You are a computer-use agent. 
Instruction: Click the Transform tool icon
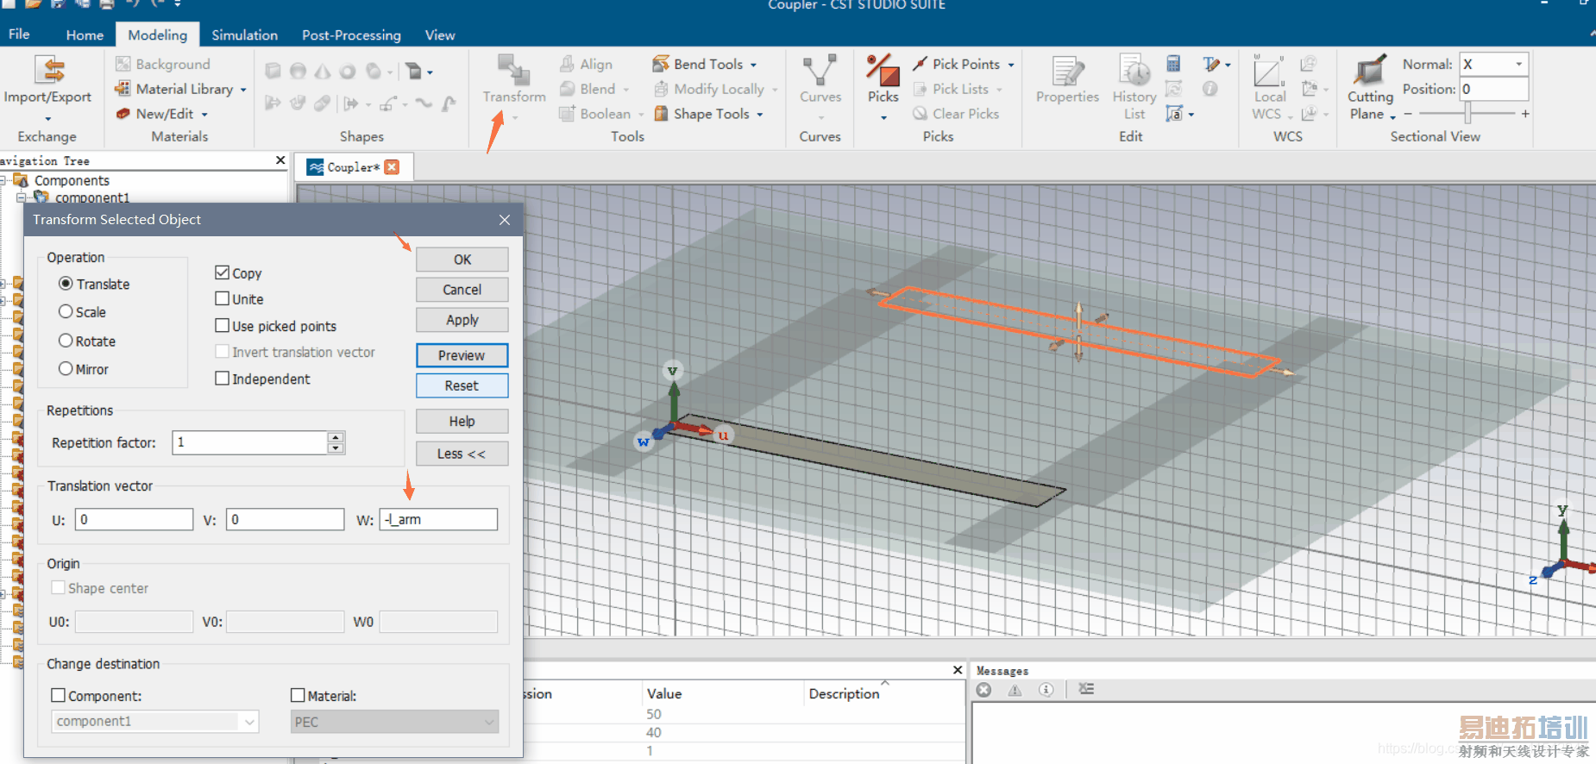(x=513, y=72)
